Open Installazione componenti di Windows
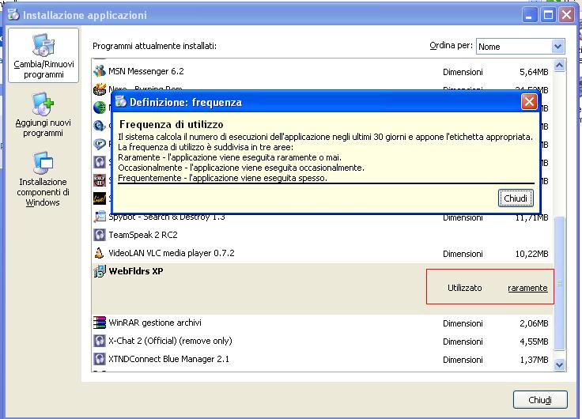This screenshot has width=582, height=419. tap(43, 179)
